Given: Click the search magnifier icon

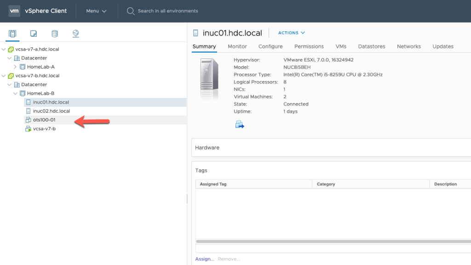Looking at the screenshot, I should (130, 11).
